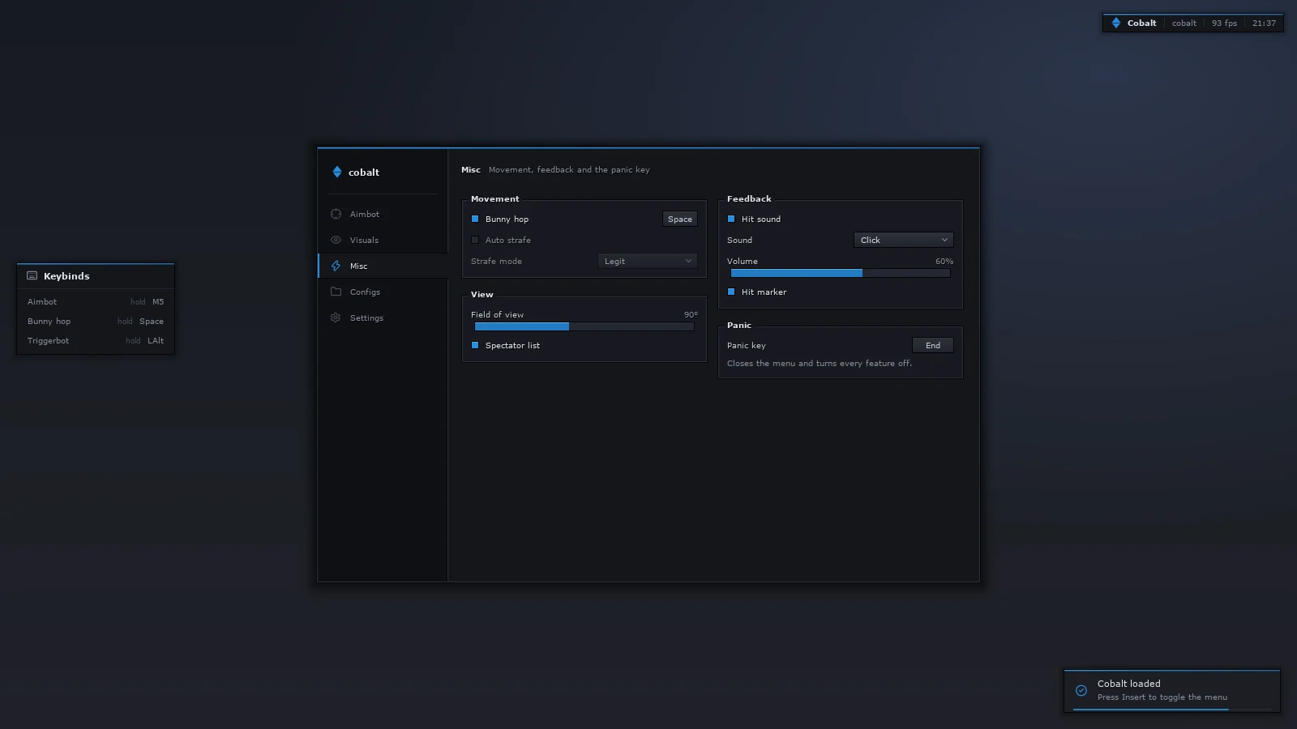Enable the Auto strafe checkbox
Screen dimensions: 1297x729
coord(475,240)
